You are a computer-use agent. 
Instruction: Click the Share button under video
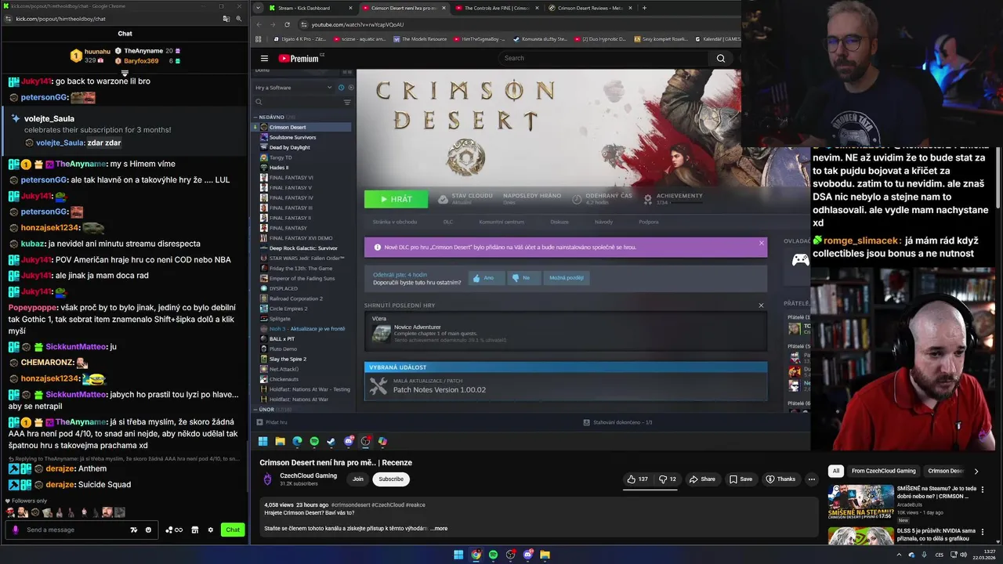click(x=703, y=479)
